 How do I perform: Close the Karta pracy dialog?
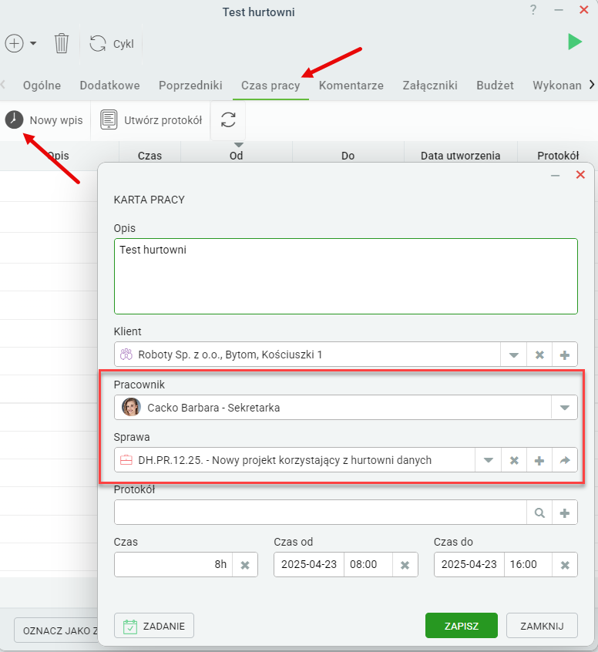point(580,175)
